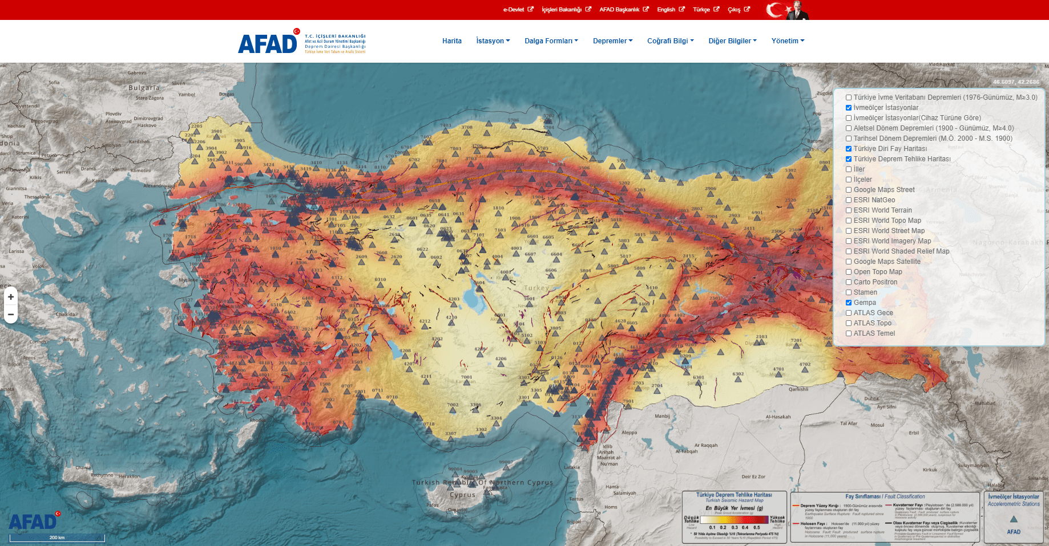1049x546 pixels.
Task: Expand the Depremler dropdown menu
Action: click(x=613, y=41)
